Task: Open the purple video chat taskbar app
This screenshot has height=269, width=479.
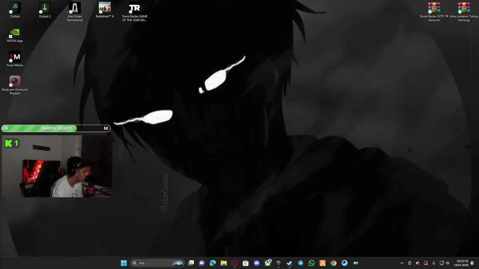Action: (202, 263)
